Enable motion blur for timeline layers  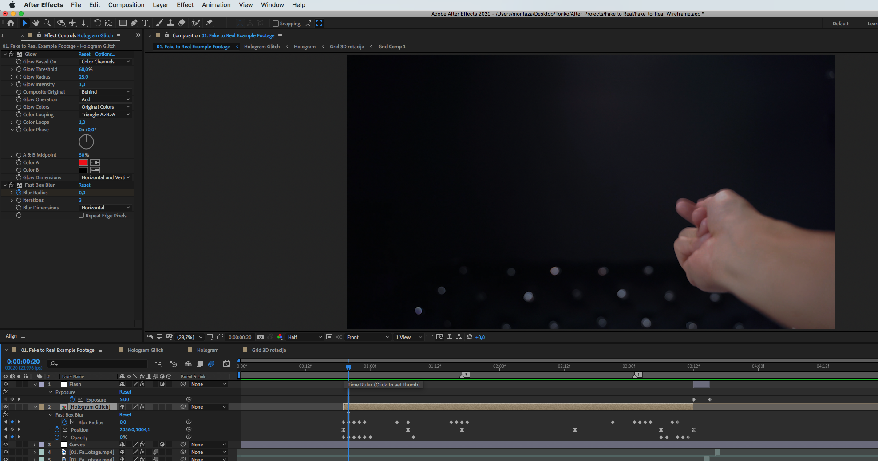211,364
